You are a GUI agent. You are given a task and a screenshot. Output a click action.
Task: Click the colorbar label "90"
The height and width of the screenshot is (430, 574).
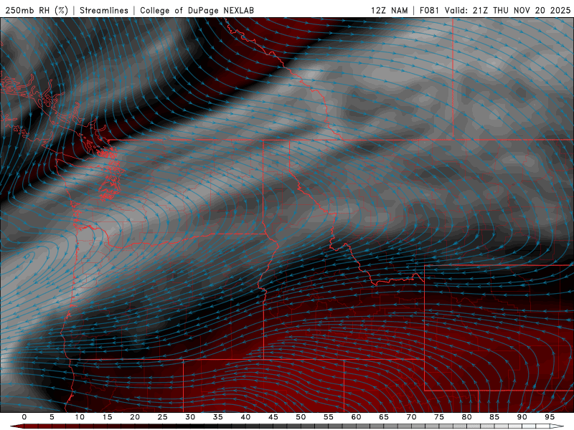pyautogui.click(x=522, y=417)
